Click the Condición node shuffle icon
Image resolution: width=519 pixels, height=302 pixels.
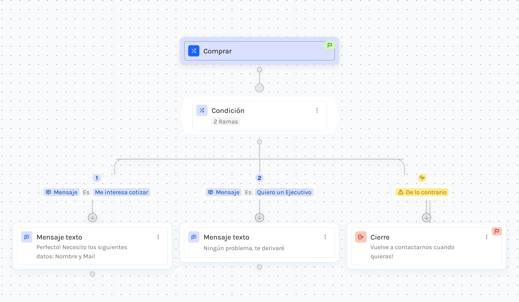(202, 110)
